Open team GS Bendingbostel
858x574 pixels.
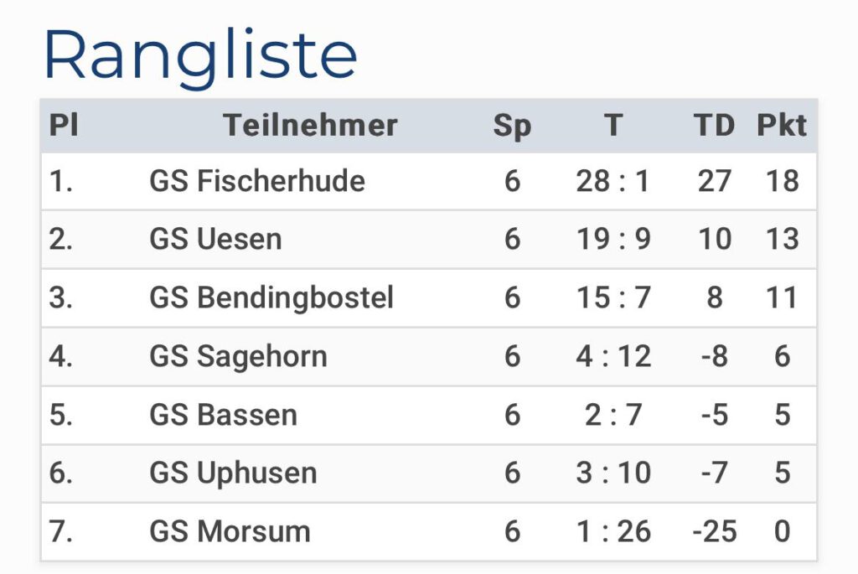coord(271,298)
